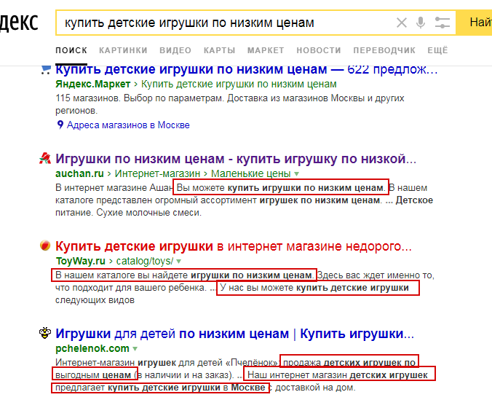Switch to the Картинки tab
The image size is (492, 408).
(x=123, y=50)
